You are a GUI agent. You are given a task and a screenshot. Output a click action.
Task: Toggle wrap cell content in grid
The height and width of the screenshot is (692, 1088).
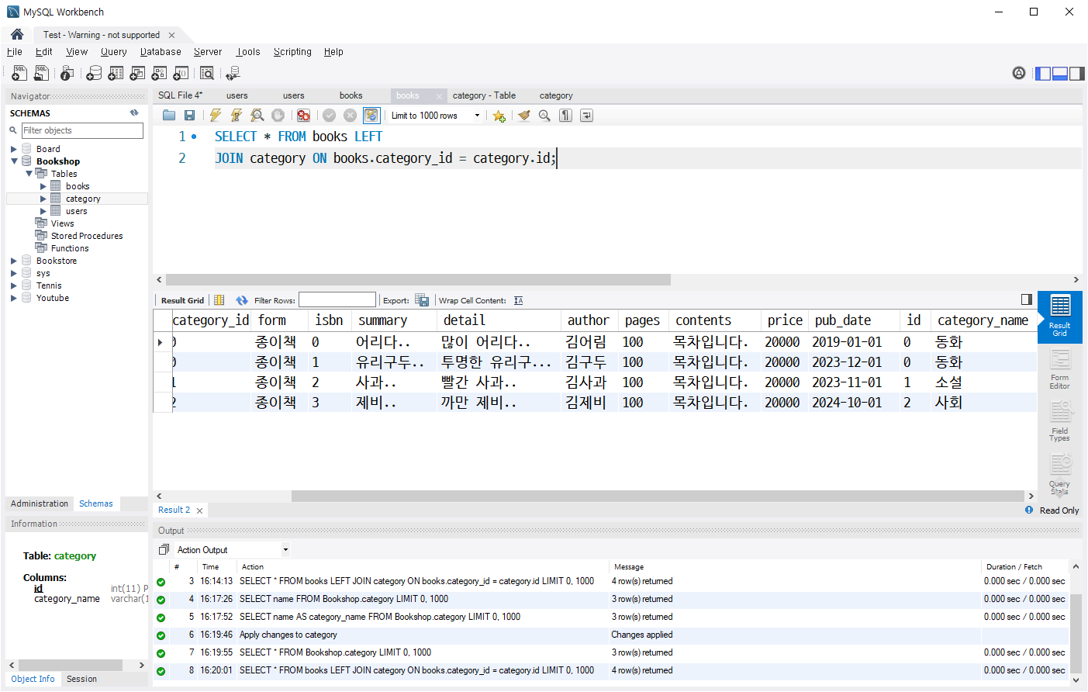click(x=519, y=300)
